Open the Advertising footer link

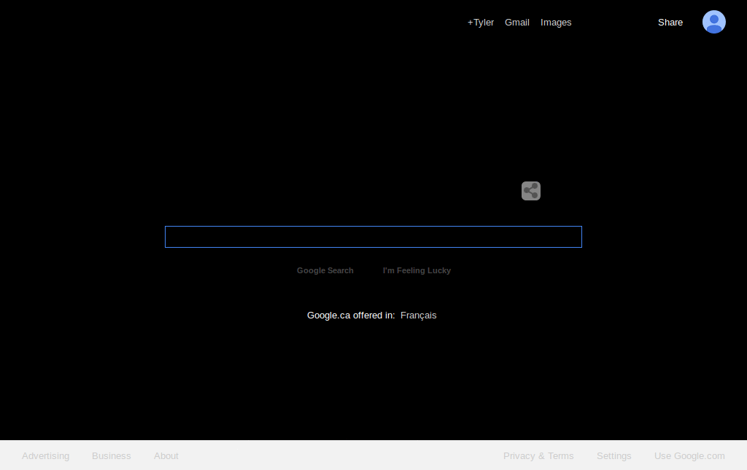[46, 455]
